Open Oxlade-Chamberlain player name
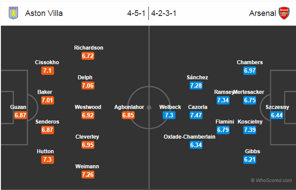This screenshot has width=296, height=190. pos(189,136)
